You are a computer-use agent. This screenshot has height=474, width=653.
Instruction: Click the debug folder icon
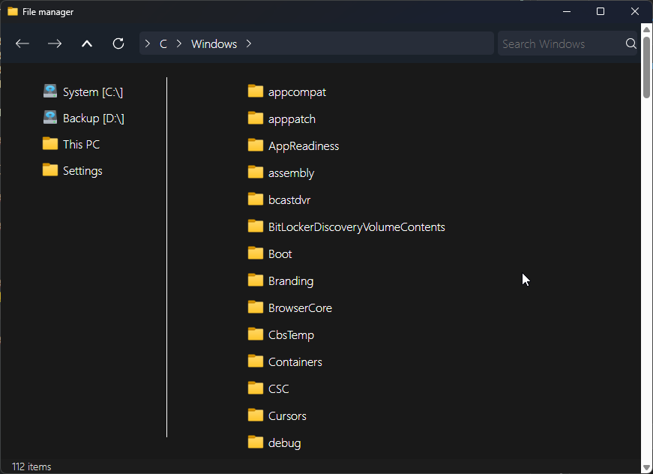pyautogui.click(x=256, y=442)
